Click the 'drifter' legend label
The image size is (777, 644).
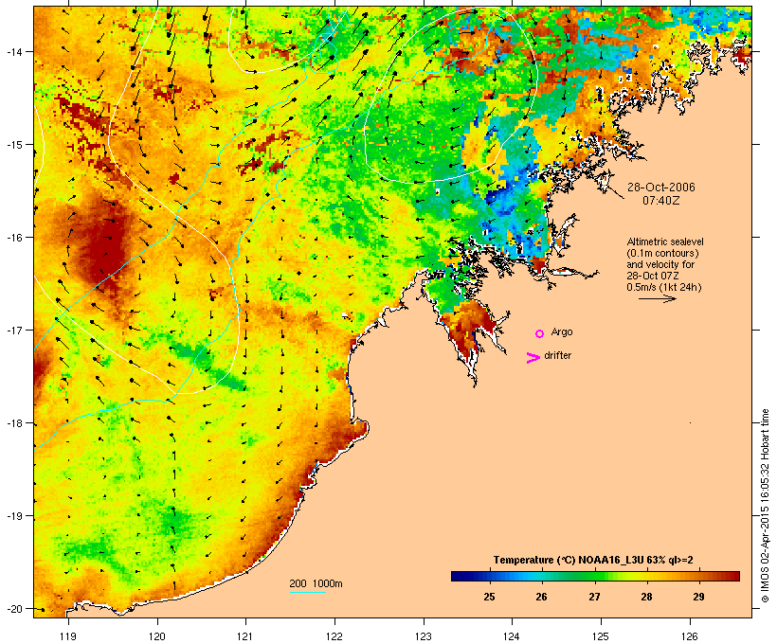point(557,355)
